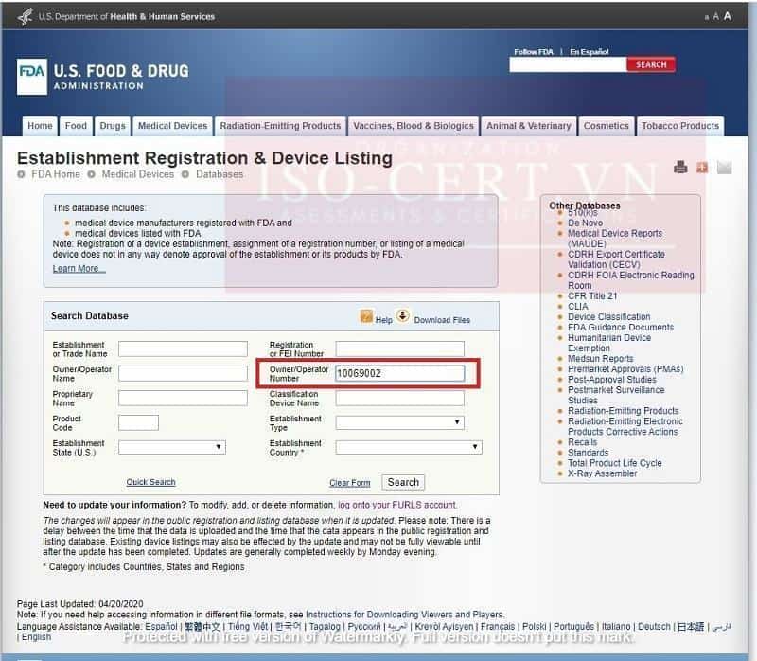Open the De Novo database link

point(585,223)
